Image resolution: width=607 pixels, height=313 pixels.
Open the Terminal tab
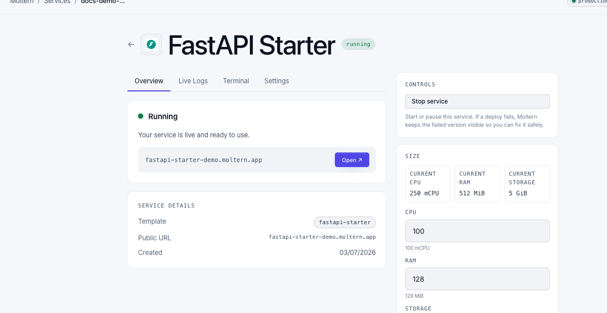tap(236, 81)
